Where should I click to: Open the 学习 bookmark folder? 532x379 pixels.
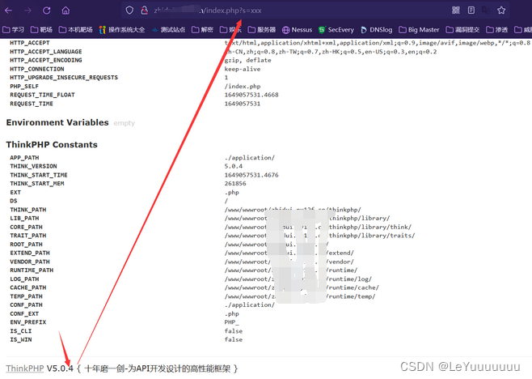click(14, 30)
